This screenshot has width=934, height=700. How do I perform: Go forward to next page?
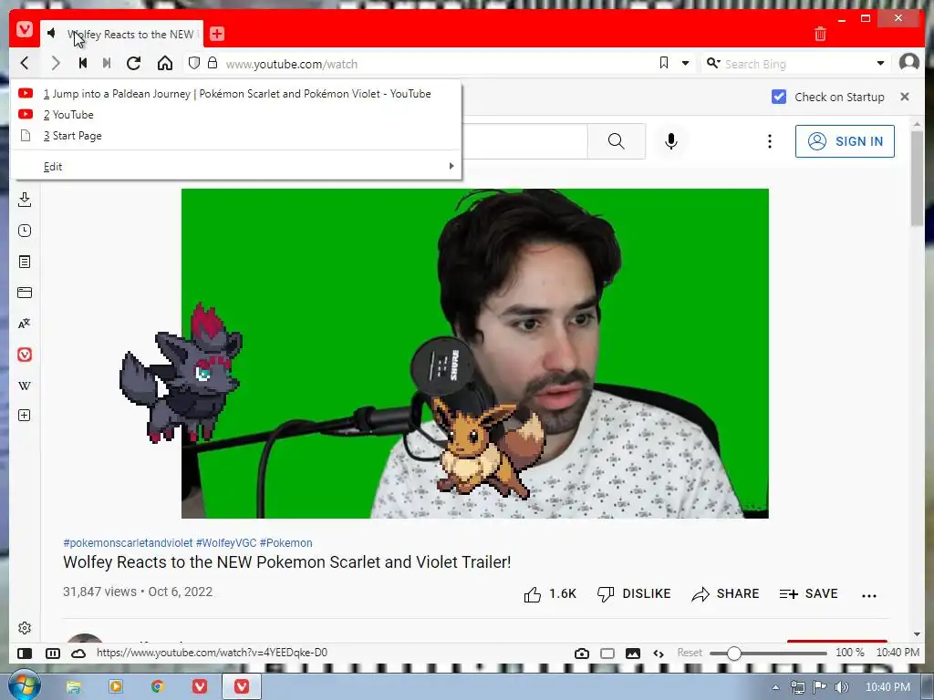(x=56, y=63)
